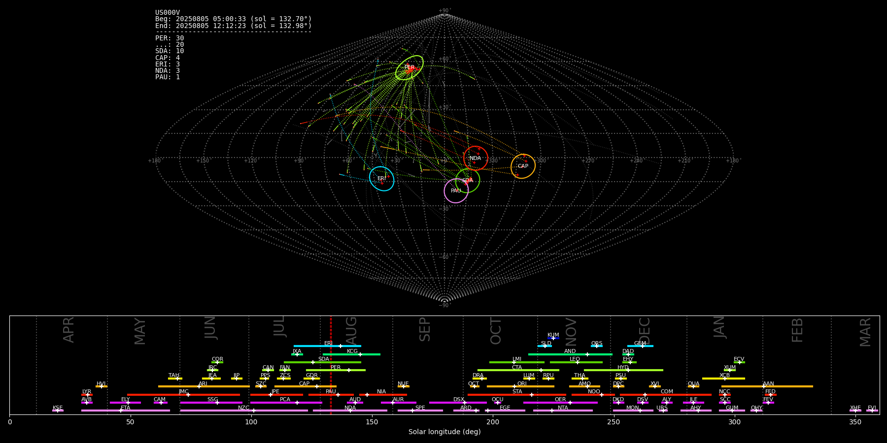Click the NZC shower bar in timeline
Screen dimensions: 887x443
pyautogui.click(x=244, y=411)
